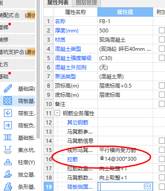The width and height of the screenshot is (165, 191).
Task: Expand the 楼梯 category in sidebar
Action: point(18,28)
